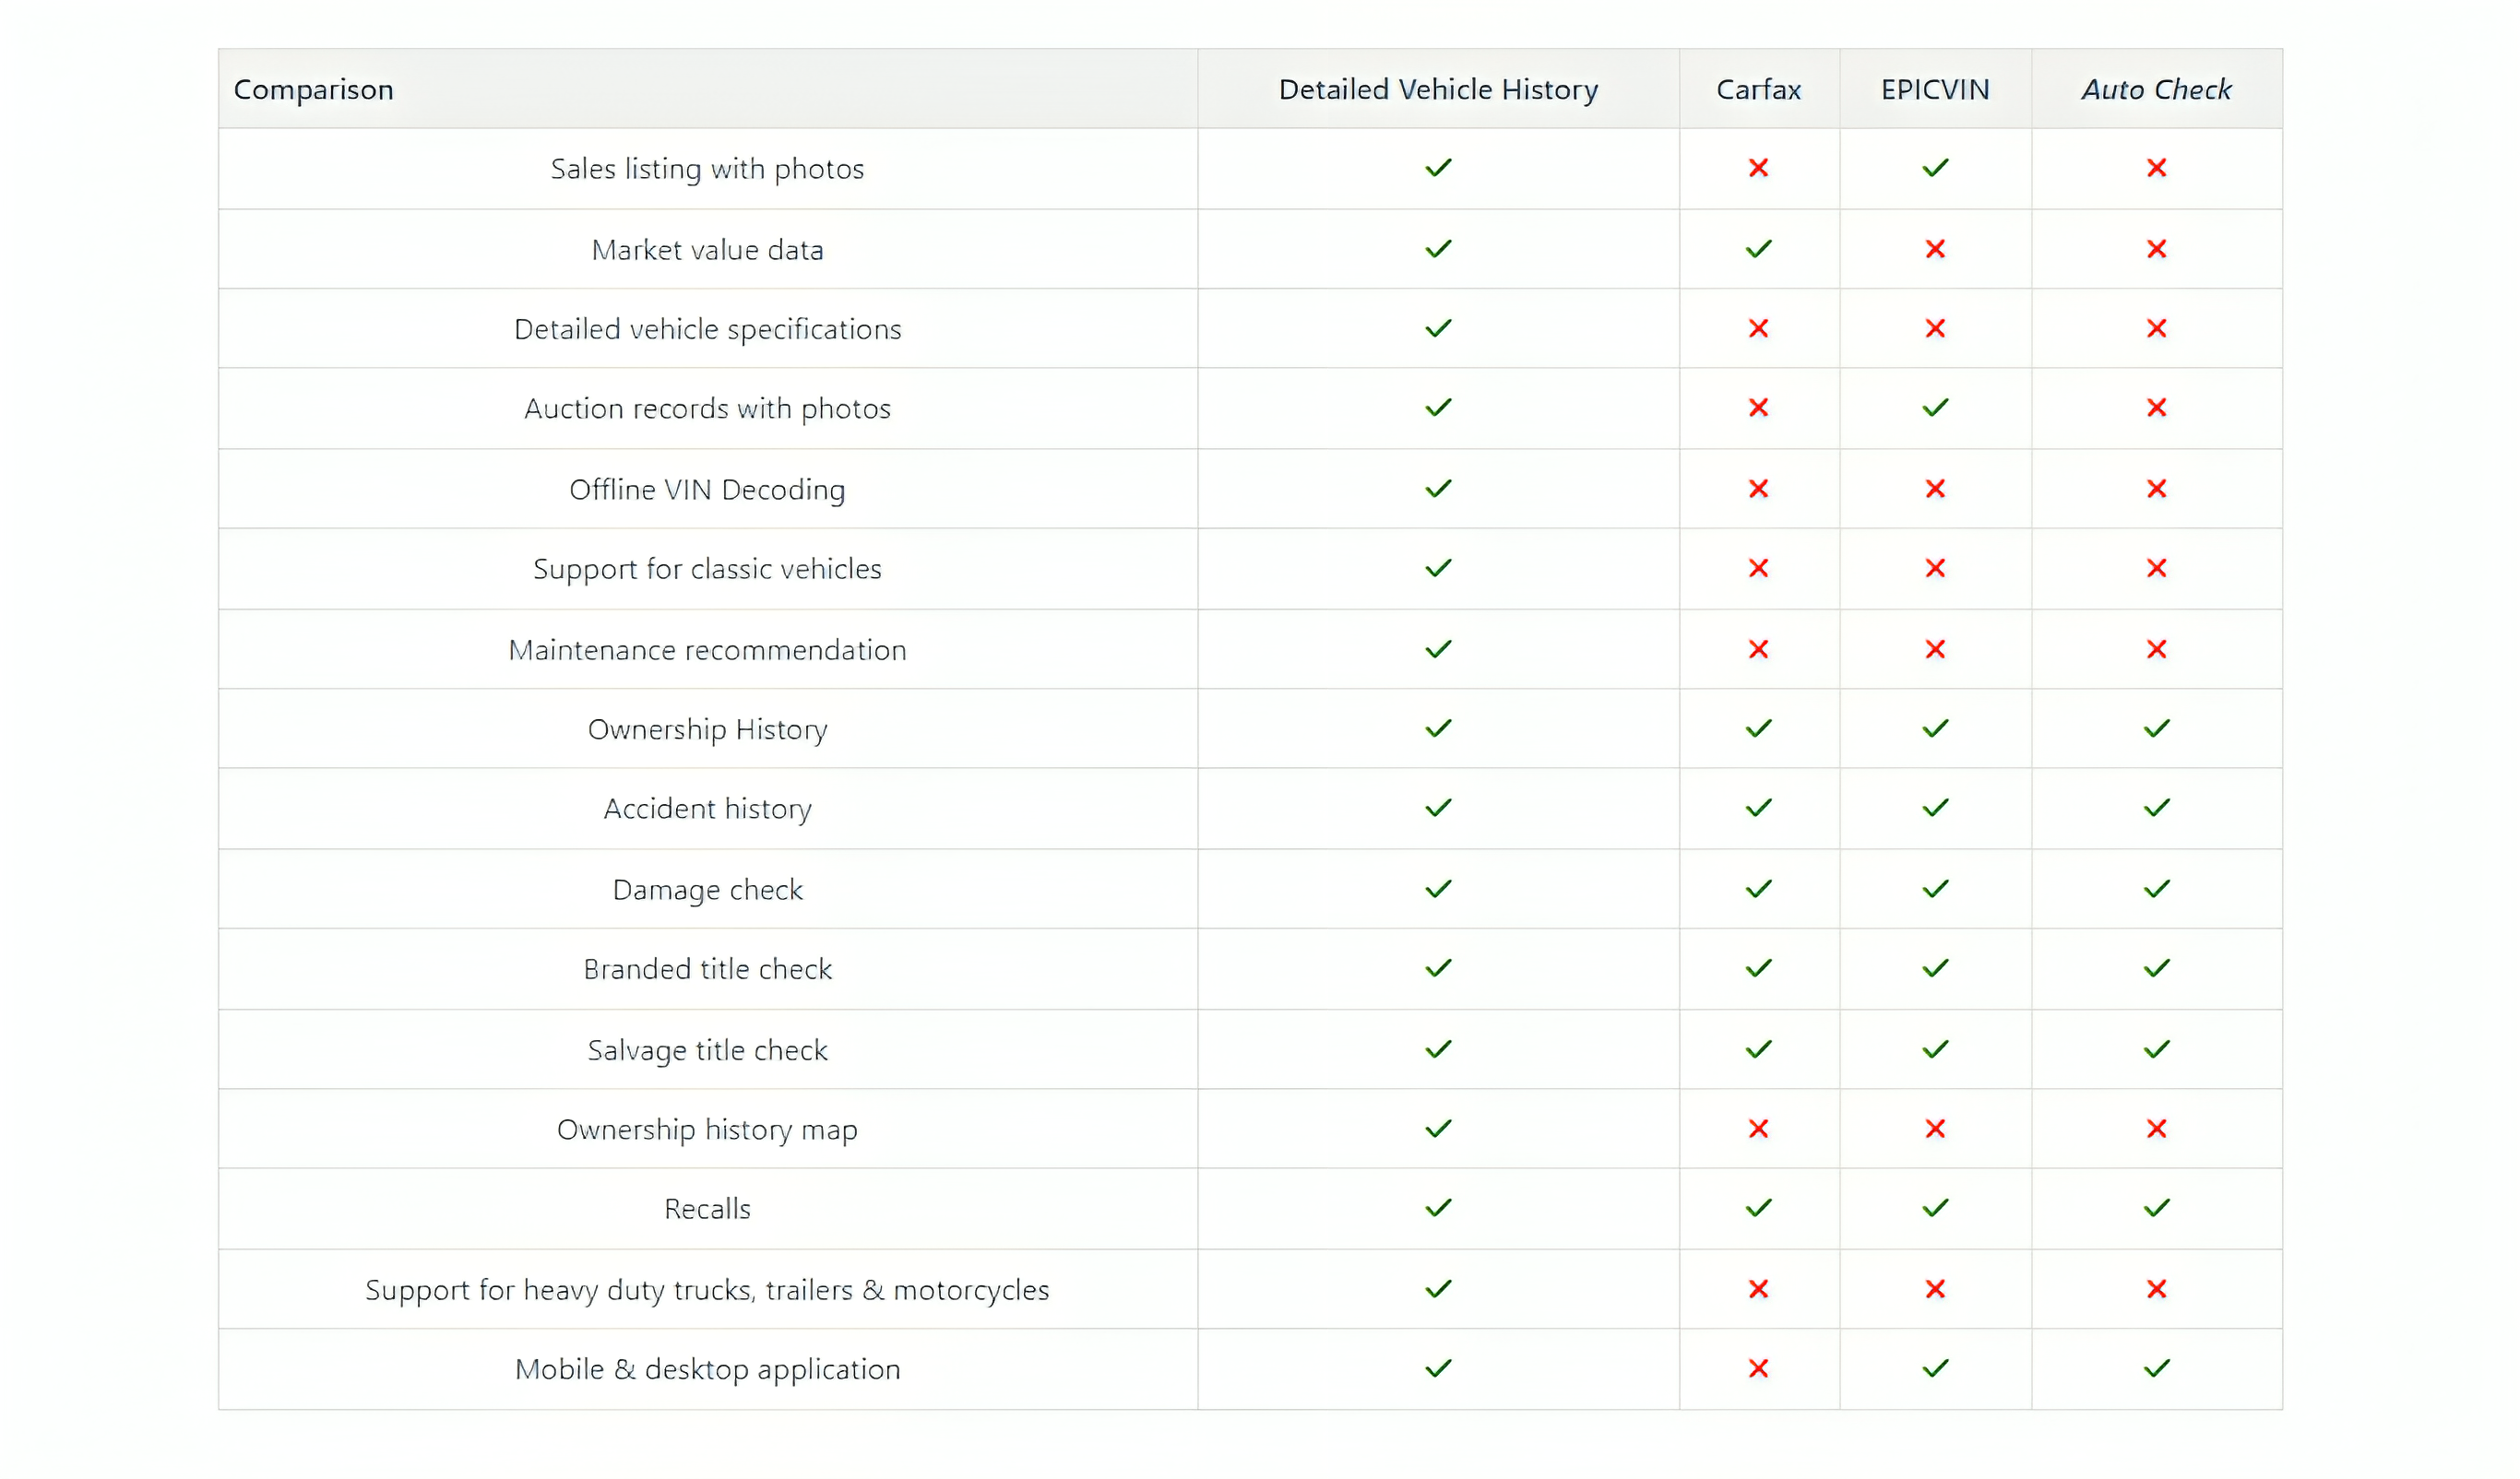Image resolution: width=2520 pixels, height=1479 pixels.
Task: Click the EPICVIN column header
Action: coord(1935,90)
